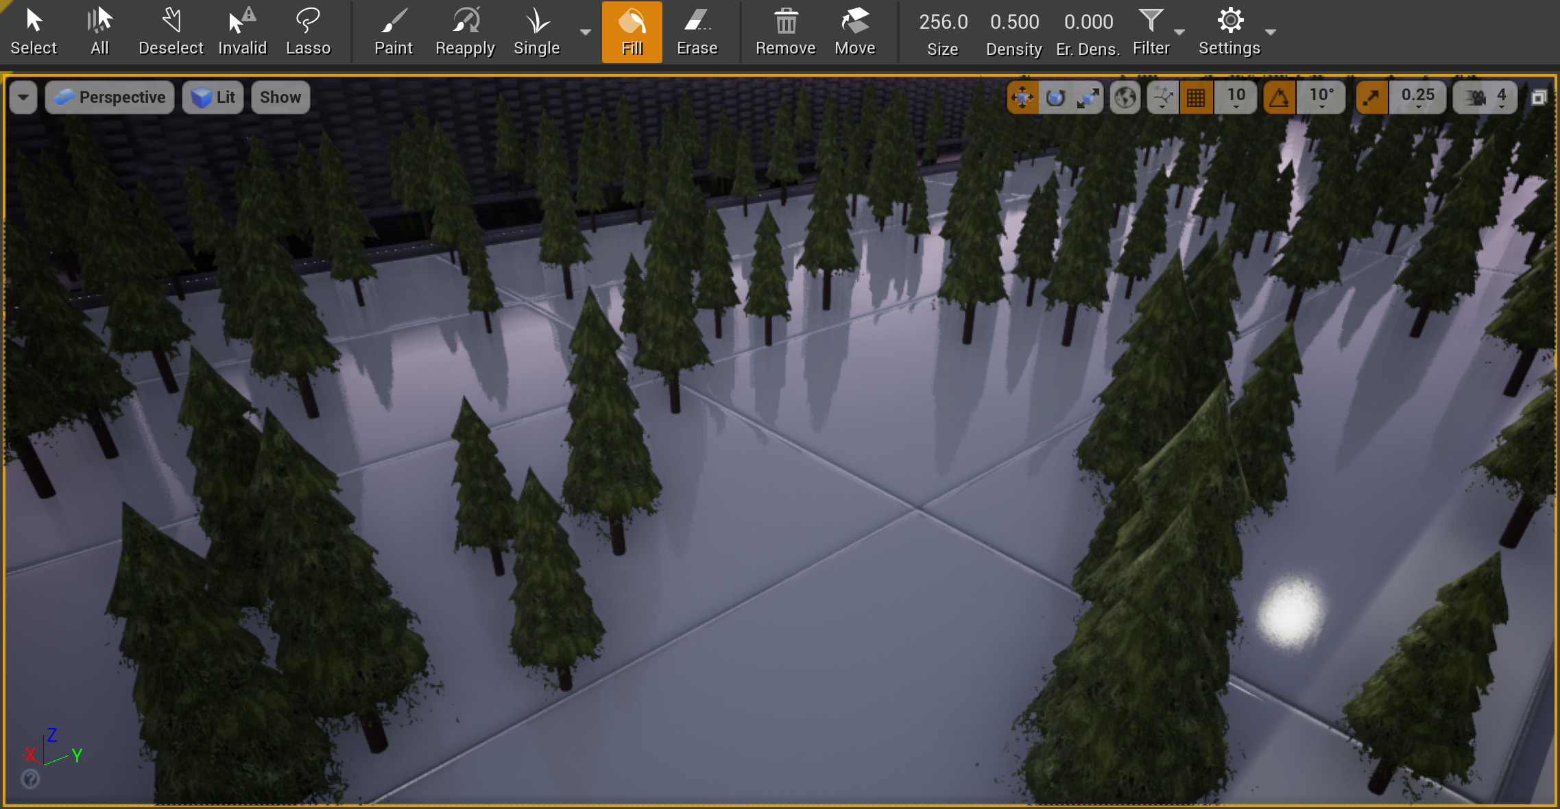Open the Settings dropdown arrow
The height and width of the screenshot is (809, 1560).
(x=1272, y=32)
